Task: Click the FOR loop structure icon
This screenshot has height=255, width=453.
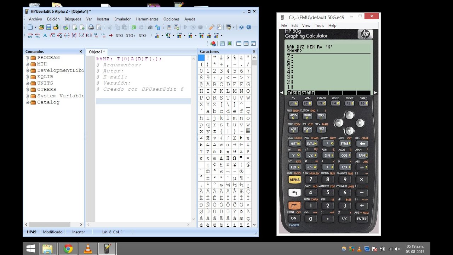Action: pos(190,35)
